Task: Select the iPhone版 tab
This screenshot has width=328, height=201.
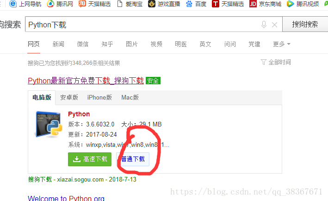Action: 99,97
